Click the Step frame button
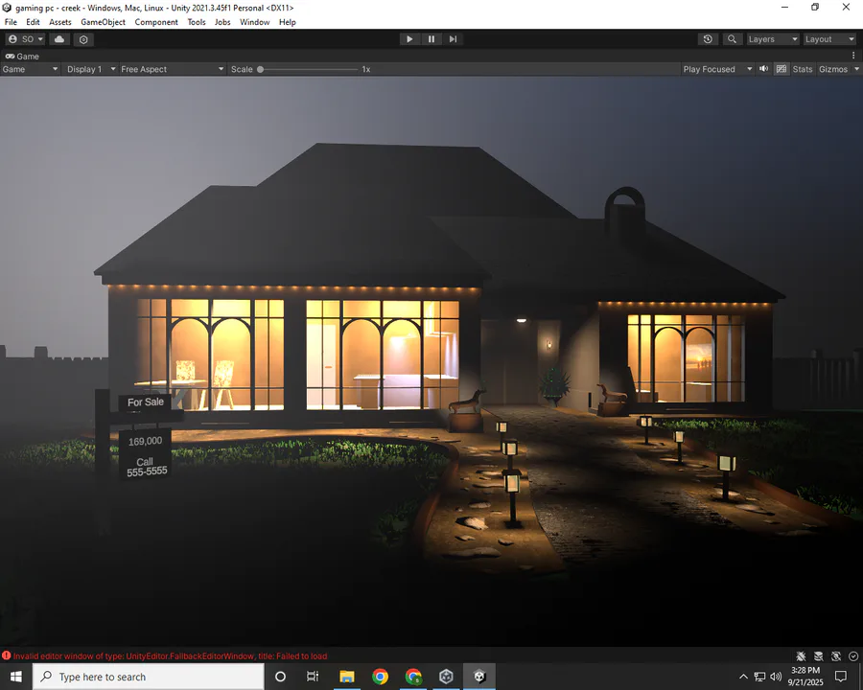Screen dimensions: 863x690 (x=453, y=39)
